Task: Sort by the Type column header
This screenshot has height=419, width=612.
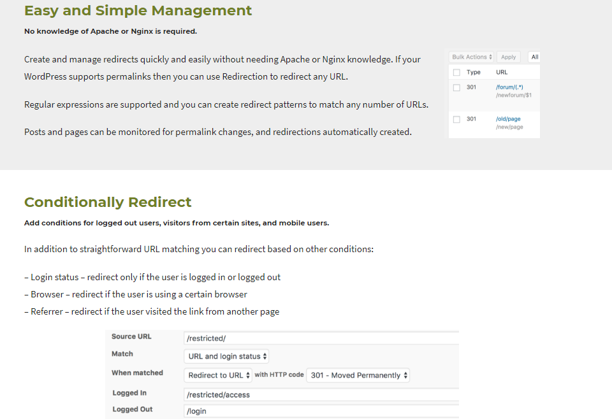Action: 474,73
